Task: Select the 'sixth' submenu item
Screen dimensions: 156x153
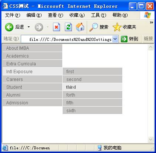Action: pos(92,110)
